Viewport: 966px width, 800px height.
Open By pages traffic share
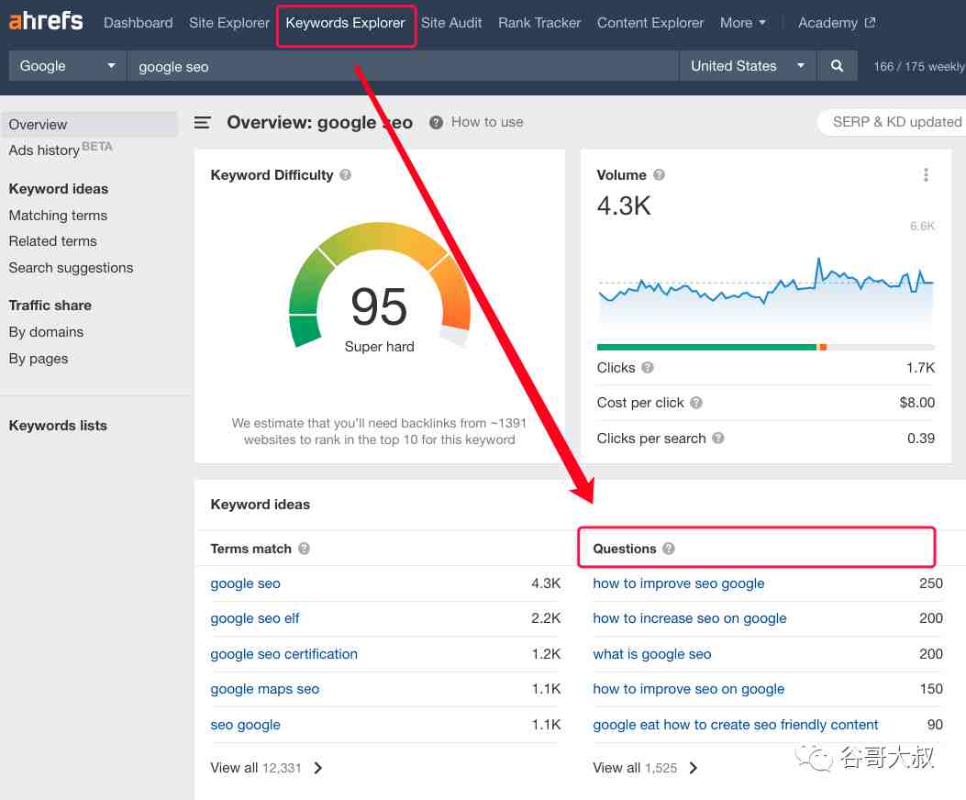click(x=39, y=359)
